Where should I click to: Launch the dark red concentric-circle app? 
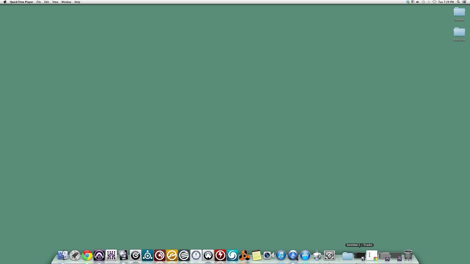coord(160,255)
